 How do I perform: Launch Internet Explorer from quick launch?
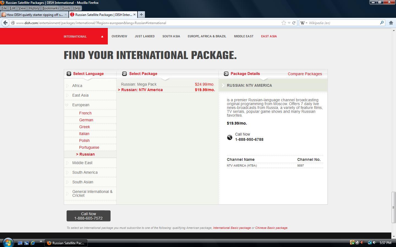point(33,243)
